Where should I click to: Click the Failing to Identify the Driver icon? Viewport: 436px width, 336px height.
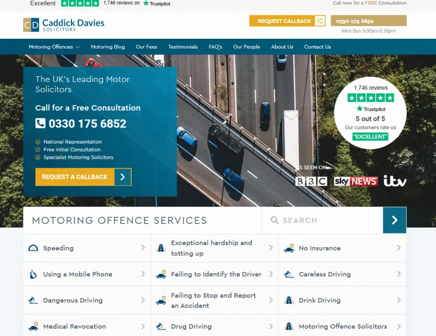(161, 274)
